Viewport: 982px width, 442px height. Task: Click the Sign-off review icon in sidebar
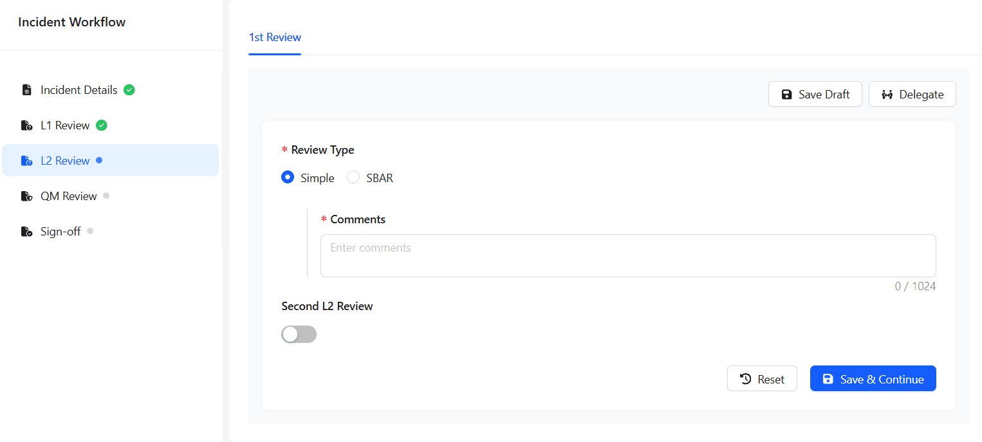tap(26, 231)
